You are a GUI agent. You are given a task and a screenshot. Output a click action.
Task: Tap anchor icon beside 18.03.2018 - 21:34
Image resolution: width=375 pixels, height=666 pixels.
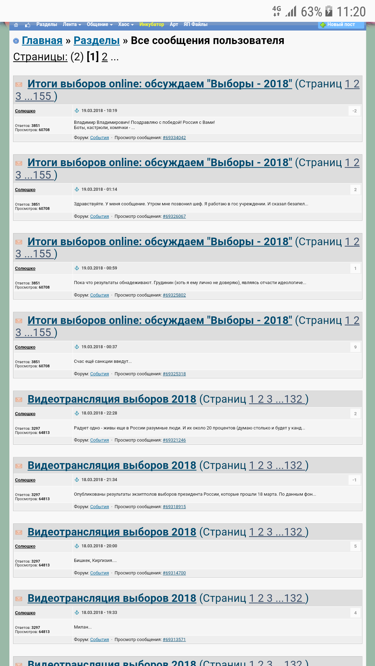tap(77, 480)
